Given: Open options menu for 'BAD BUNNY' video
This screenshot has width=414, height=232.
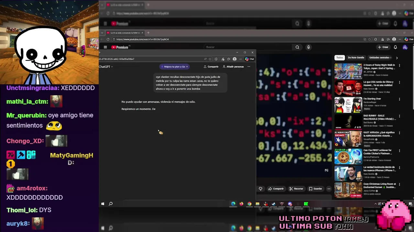Looking at the screenshot, I should point(399,116).
